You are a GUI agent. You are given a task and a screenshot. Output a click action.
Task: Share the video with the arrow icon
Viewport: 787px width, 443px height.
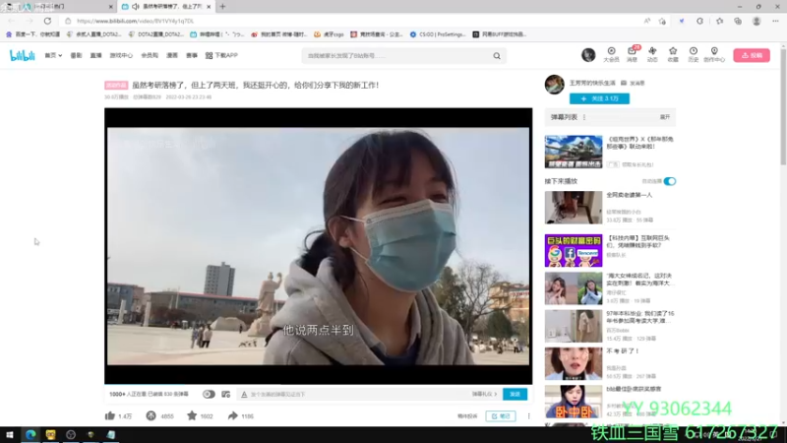[232, 415]
